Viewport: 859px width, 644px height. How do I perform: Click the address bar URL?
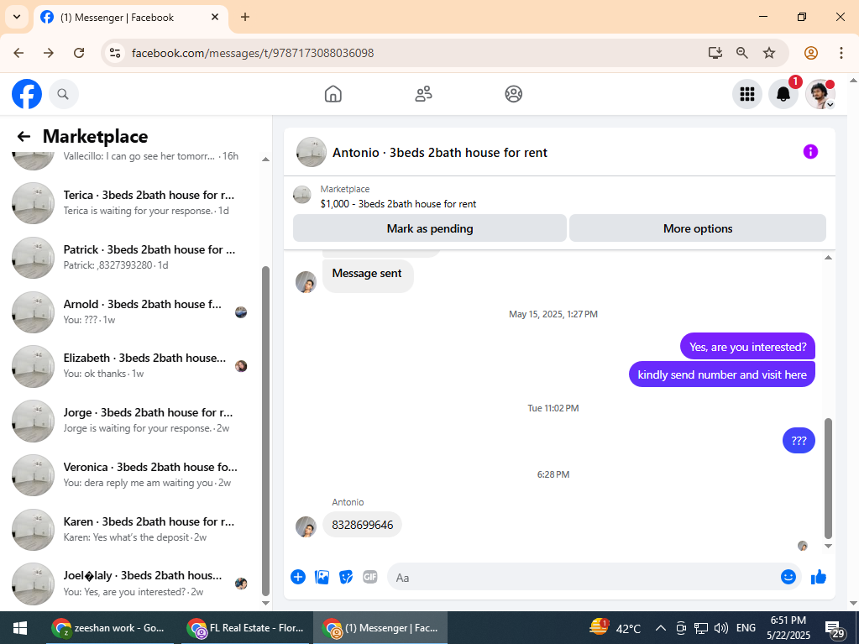coord(253,53)
